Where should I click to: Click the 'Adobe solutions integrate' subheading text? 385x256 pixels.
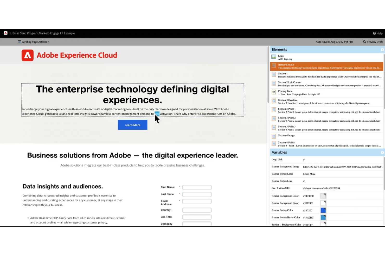132,165
